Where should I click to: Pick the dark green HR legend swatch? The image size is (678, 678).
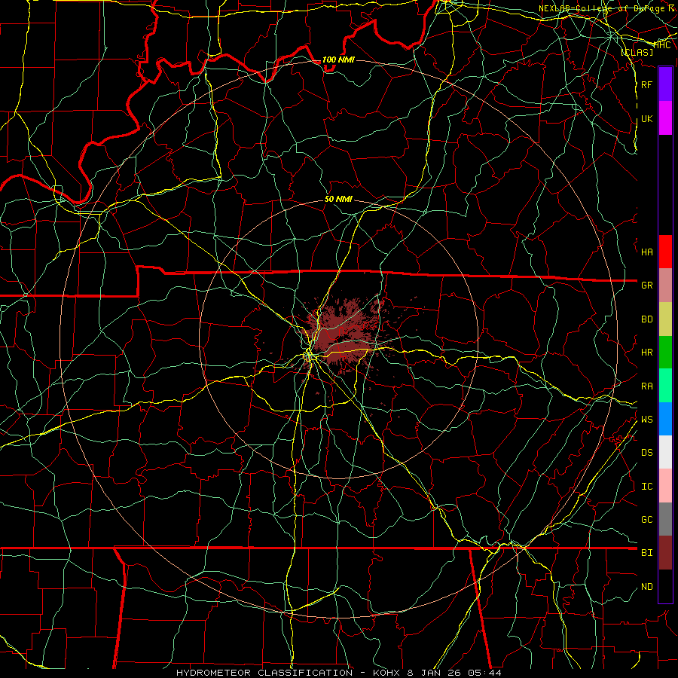click(x=665, y=353)
